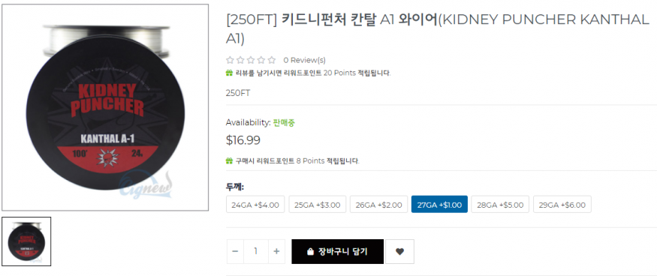Viewport: 657px width, 276px height.
Task: Select the 26GA +$2.00 thickness option
Action: click(x=378, y=205)
